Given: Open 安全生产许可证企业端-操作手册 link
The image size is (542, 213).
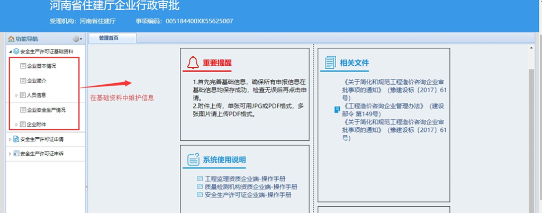Looking at the screenshot, I should tap(248, 194).
